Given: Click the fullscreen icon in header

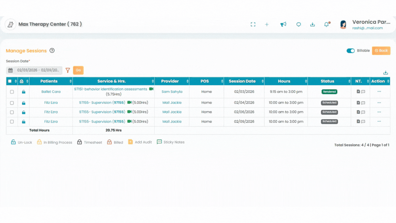Looking at the screenshot, I should 253,24.
